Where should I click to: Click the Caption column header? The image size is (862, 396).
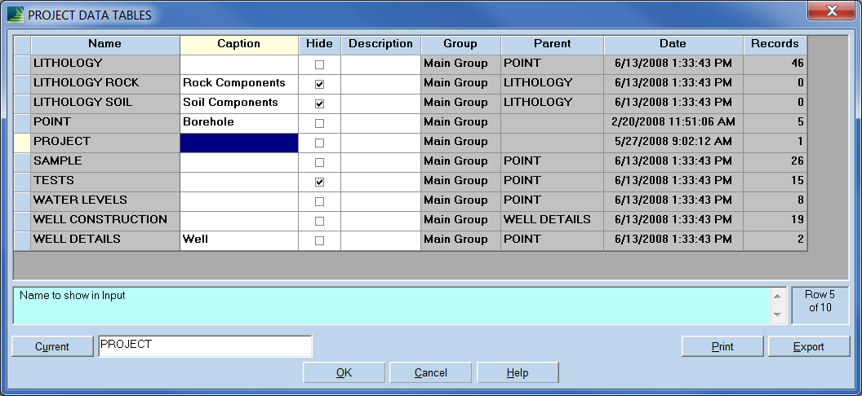tap(239, 45)
